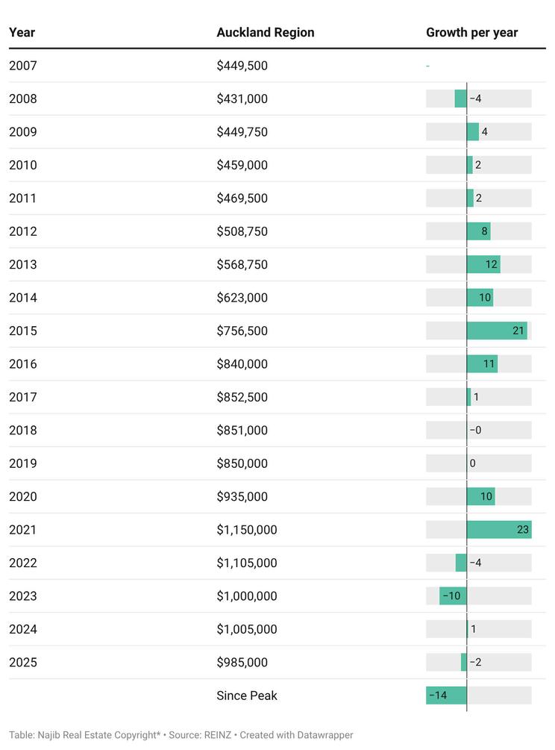555x750 pixels.
Task: Click the Auckland Region column header
Action: tap(266, 33)
